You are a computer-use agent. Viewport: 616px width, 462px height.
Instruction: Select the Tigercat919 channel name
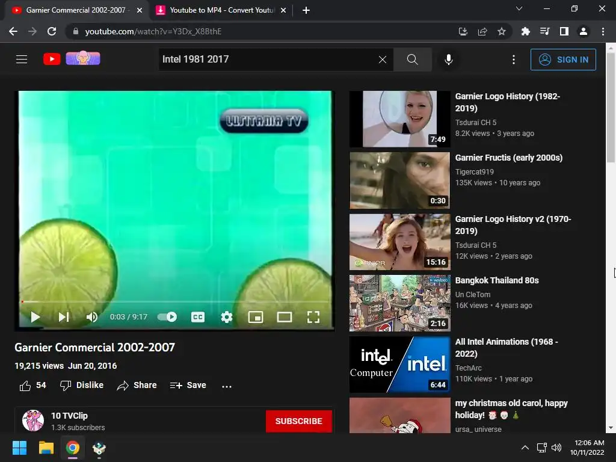tap(474, 171)
